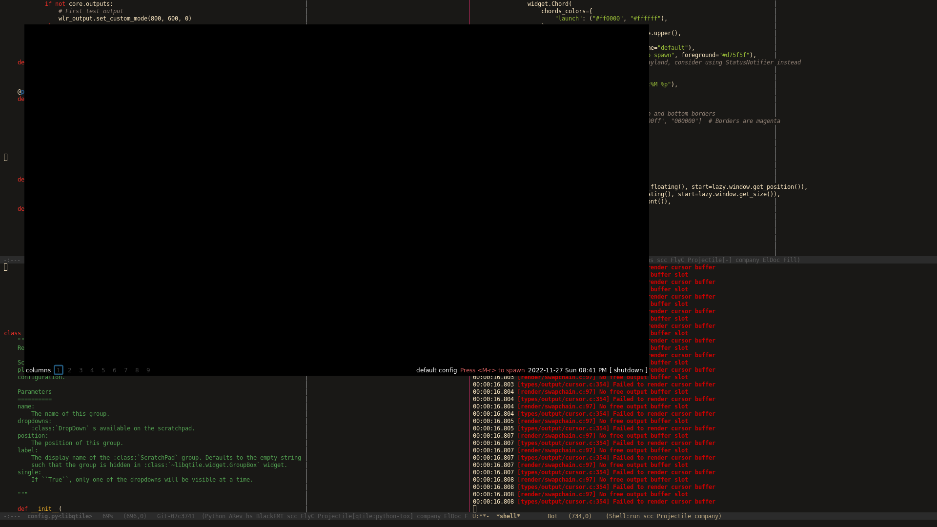Viewport: 937px width, 527px height.
Task: Click the Git-07c3741 branch indicator
Action: coord(176,516)
